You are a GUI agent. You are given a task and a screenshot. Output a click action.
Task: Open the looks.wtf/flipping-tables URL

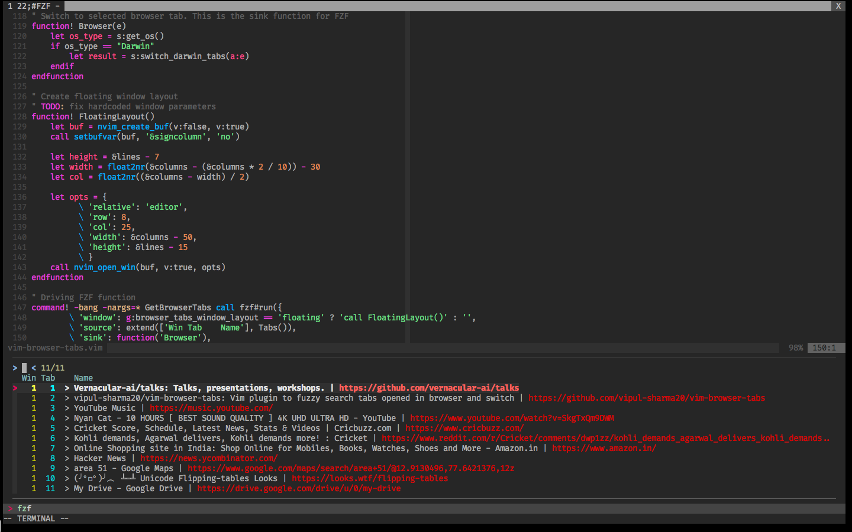click(x=370, y=478)
